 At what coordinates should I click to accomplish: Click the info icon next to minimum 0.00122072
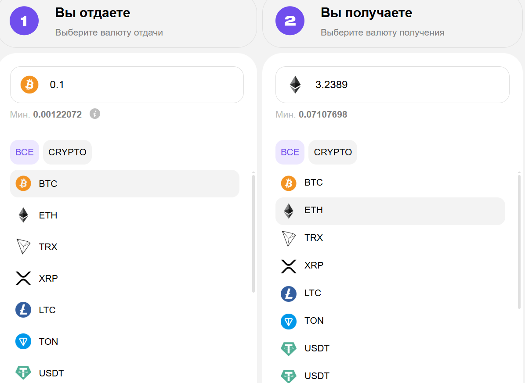click(x=95, y=114)
